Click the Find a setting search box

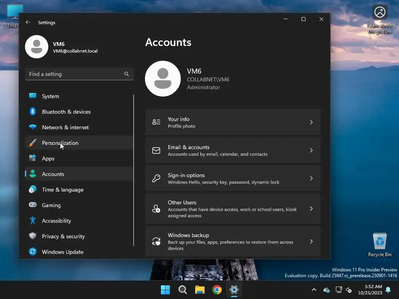tap(79, 74)
